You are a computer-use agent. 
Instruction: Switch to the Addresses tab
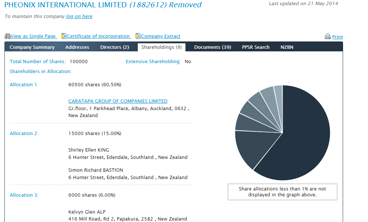[x=77, y=47]
